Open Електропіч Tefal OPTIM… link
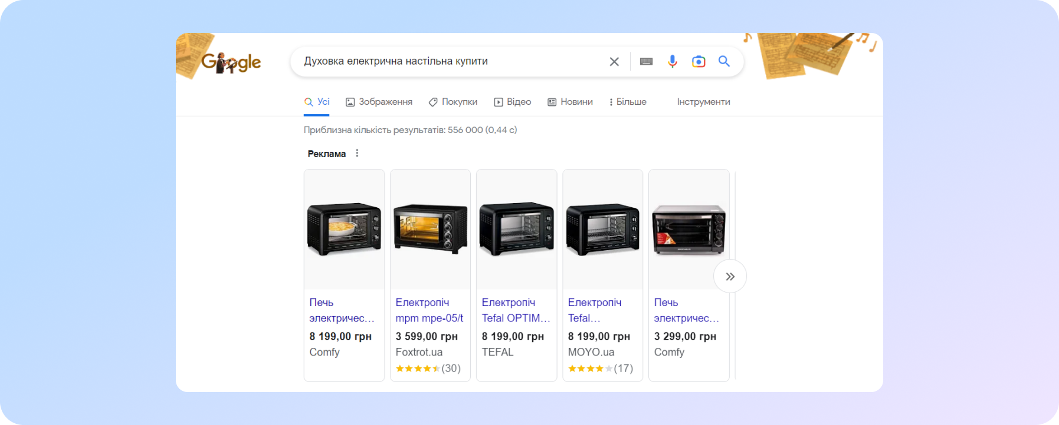Screen dimensions: 1059x425 [x=516, y=310]
